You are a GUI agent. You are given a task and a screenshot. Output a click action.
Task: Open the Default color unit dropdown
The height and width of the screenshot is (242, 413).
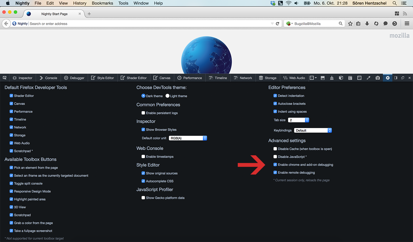[188, 138]
